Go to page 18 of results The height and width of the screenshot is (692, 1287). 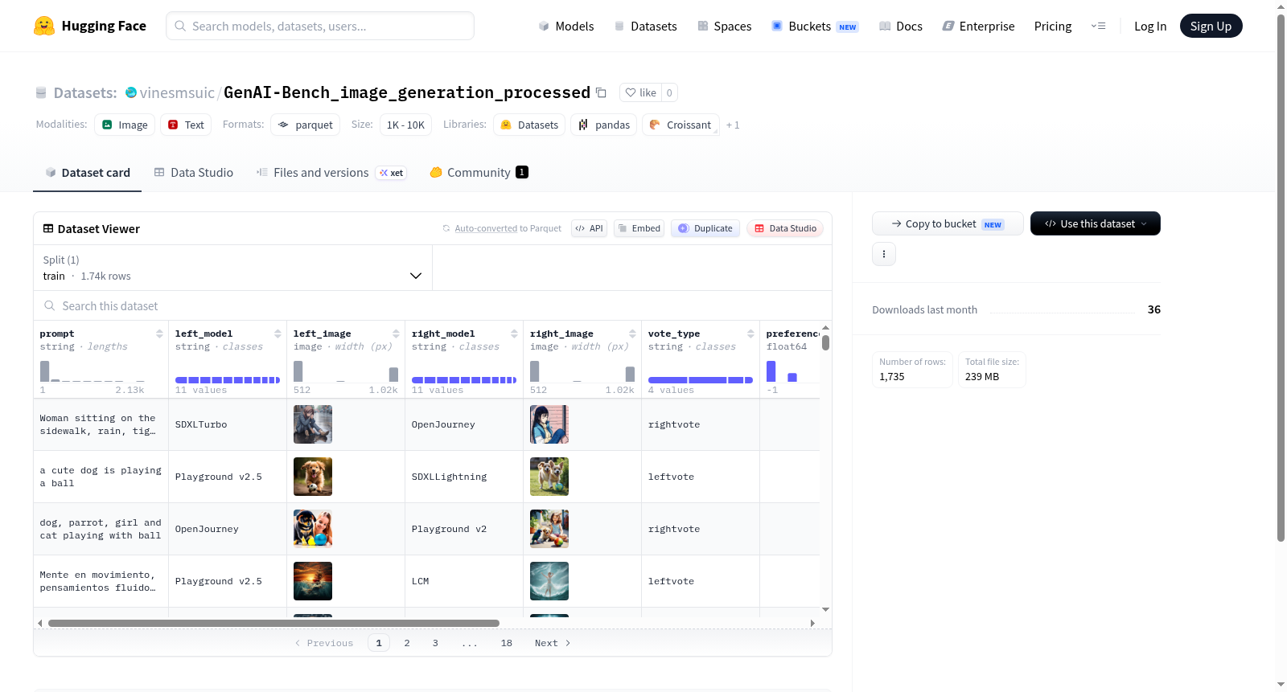(506, 643)
